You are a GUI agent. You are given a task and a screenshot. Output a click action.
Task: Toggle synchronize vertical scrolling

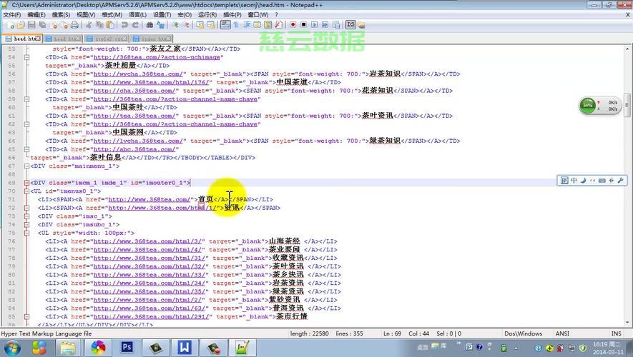(x=200, y=25)
